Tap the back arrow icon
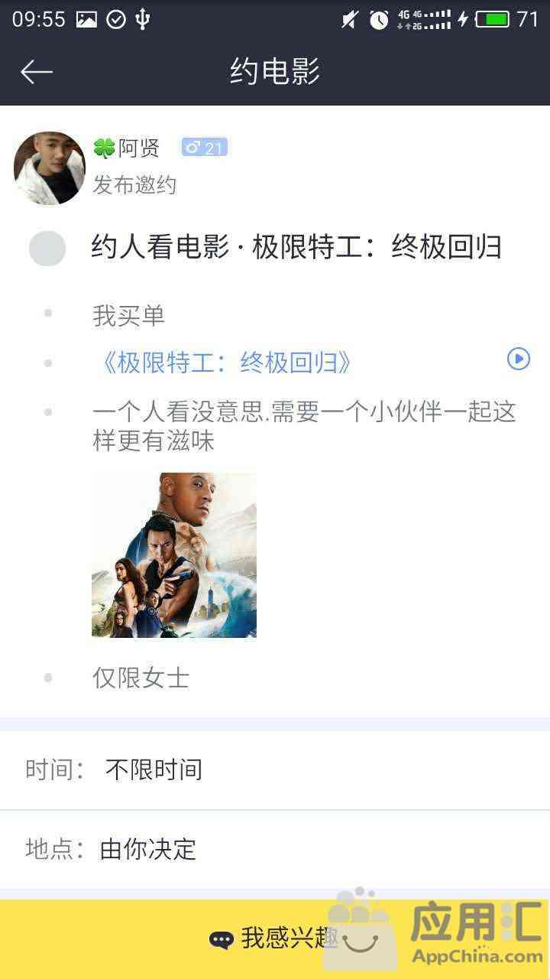550x979 pixels. (37, 72)
